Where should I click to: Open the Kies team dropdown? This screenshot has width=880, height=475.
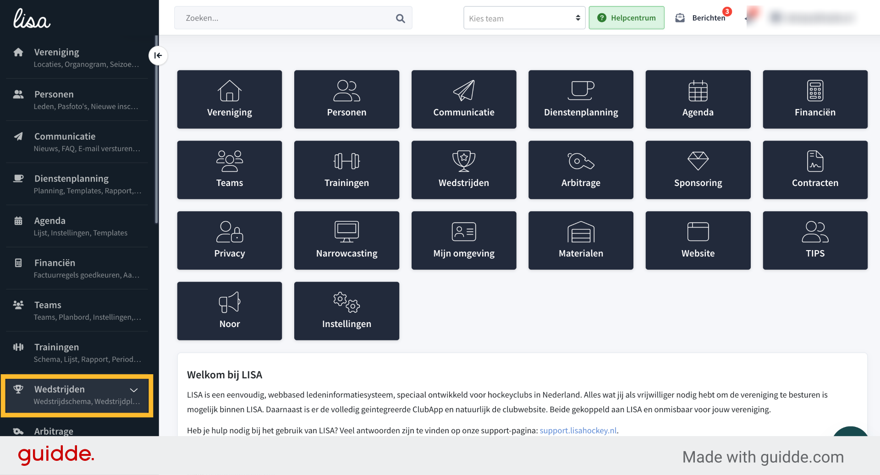point(524,18)
